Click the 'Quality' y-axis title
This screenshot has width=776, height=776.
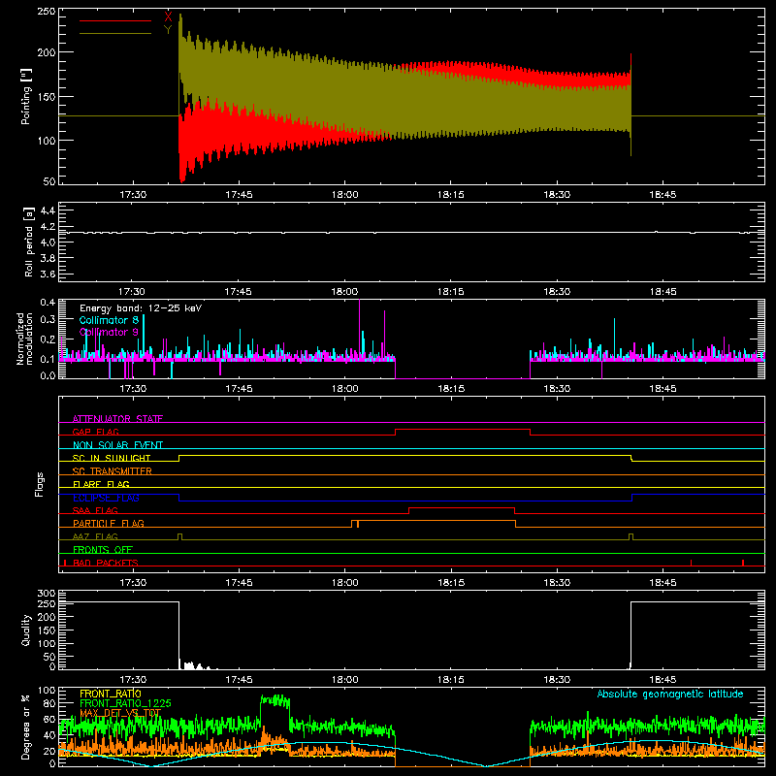26,630
